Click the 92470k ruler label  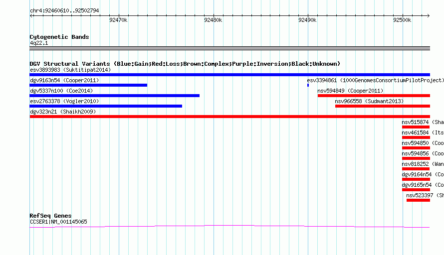tap(118, 20)
